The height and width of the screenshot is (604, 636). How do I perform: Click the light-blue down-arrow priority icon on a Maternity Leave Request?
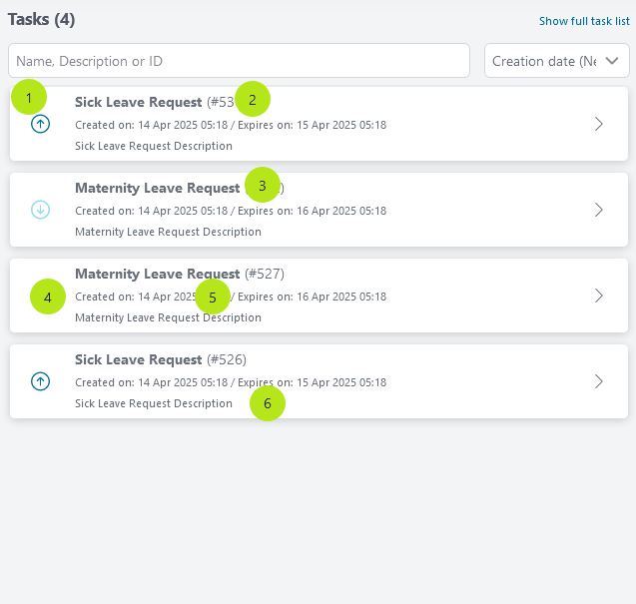[40, 210]
